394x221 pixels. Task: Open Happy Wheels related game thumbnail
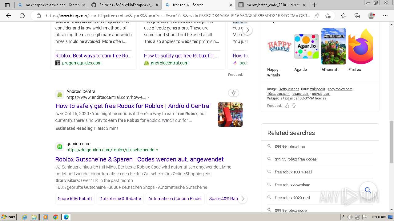(279, 46)
